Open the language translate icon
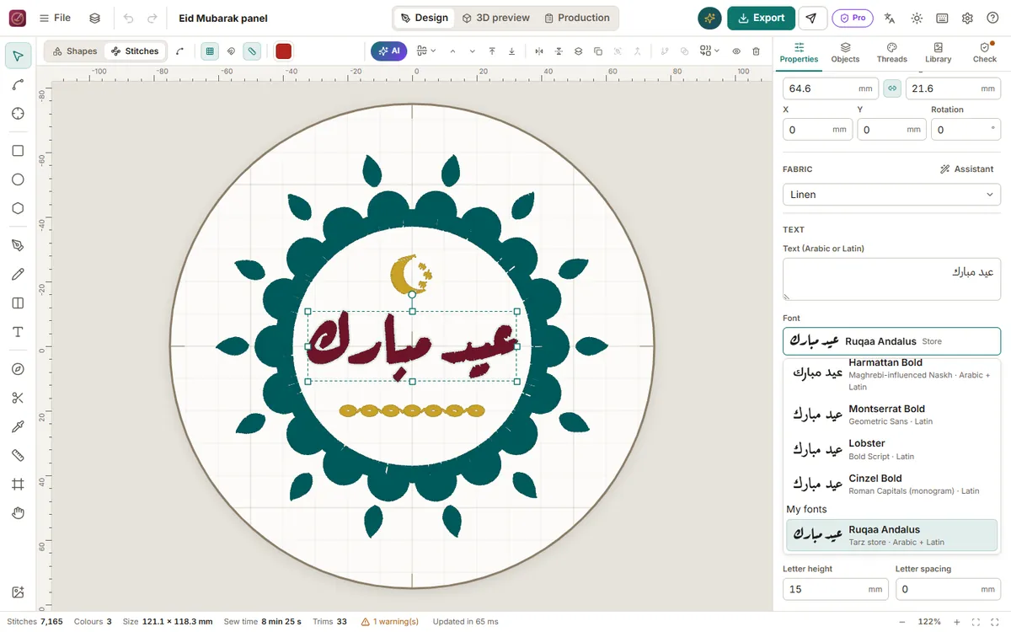Screen dimensions: 1011x632 889,18
